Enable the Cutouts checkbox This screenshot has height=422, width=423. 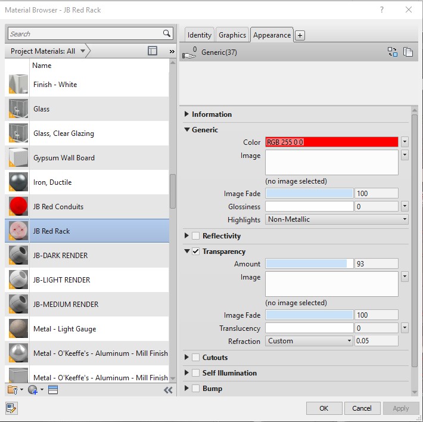click(x=195, y=358)
